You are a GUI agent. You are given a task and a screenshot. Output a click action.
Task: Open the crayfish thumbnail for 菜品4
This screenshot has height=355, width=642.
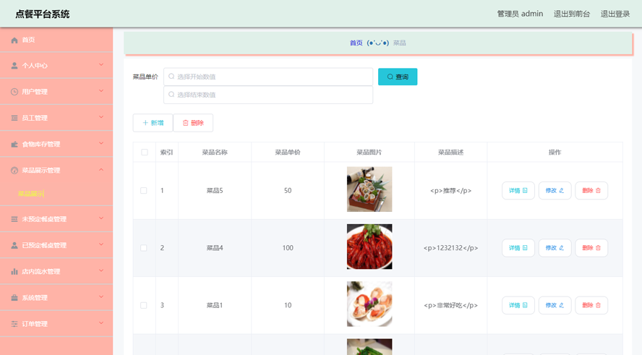[369, 247]
